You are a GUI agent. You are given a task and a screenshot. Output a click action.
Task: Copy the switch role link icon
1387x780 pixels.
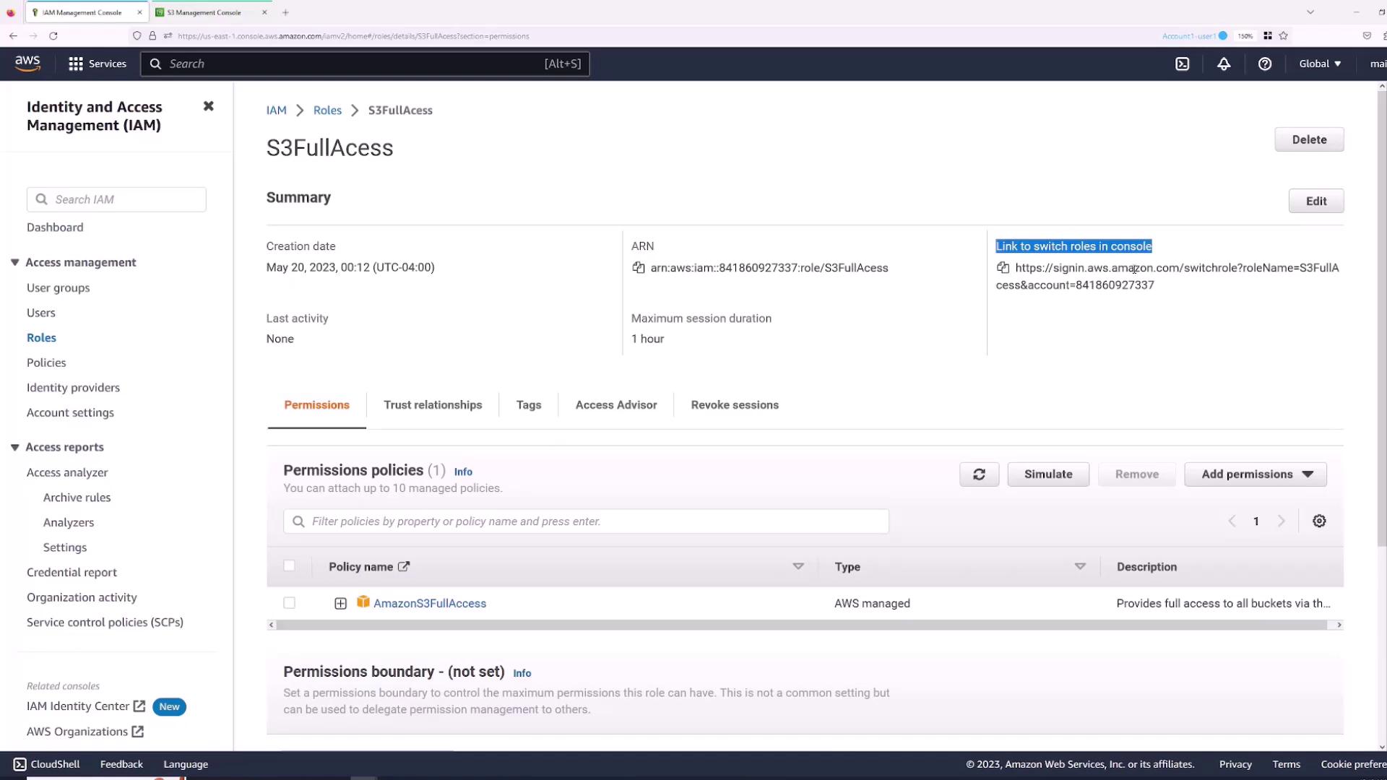click(x=1003, y=268)
